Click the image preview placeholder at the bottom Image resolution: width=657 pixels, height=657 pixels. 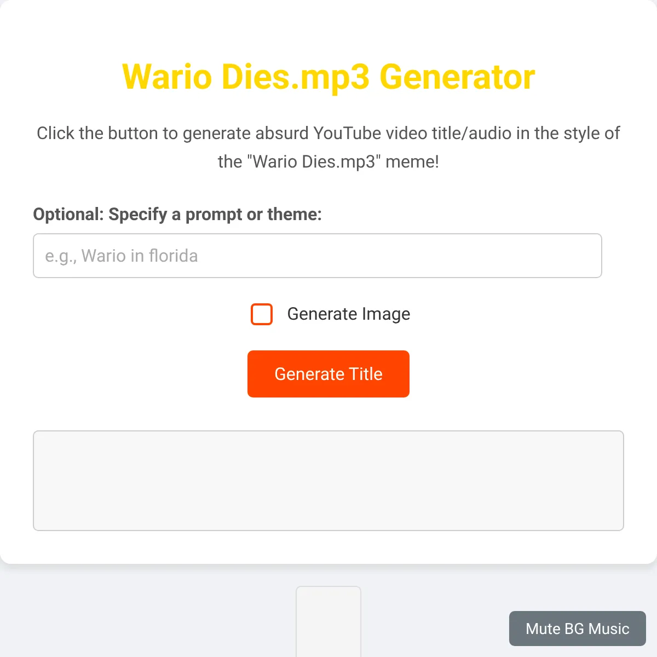click(x=328, y=621)
